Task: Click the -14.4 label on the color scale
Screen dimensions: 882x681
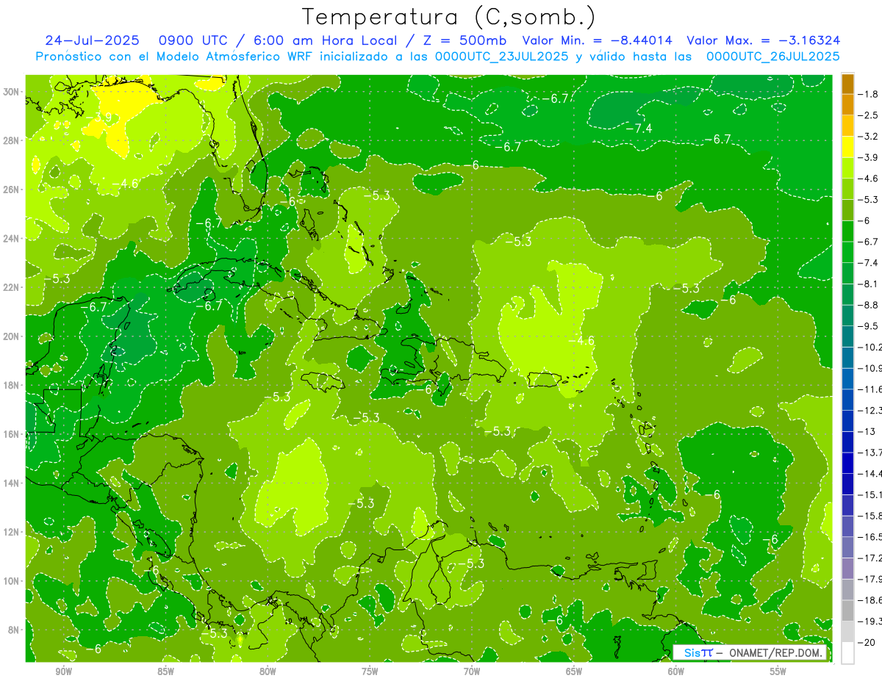Action: click(870, 473)
